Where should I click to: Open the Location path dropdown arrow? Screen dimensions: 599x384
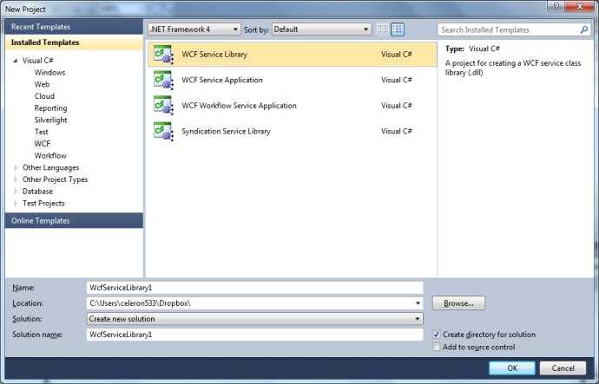click(x=418, y=303)
